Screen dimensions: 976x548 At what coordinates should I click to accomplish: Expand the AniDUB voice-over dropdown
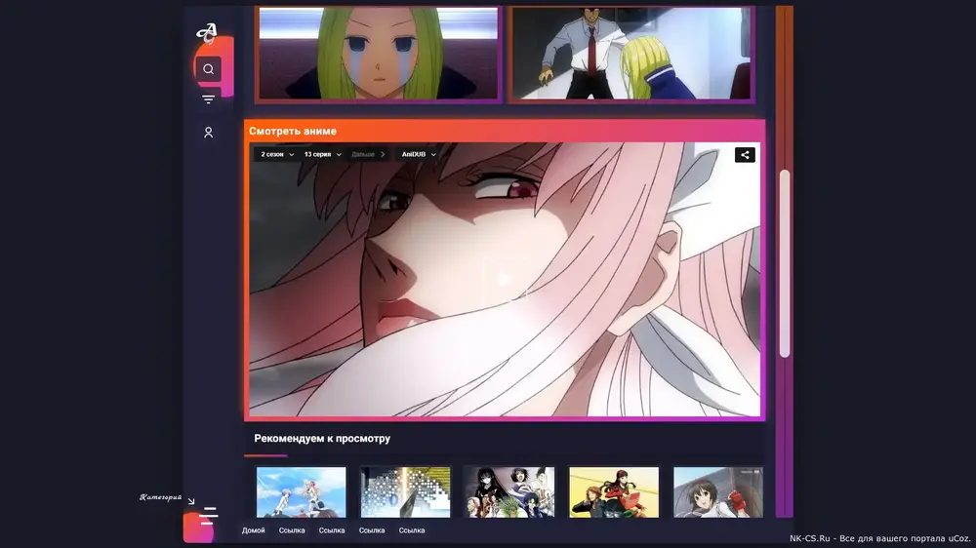pos(419,154)
